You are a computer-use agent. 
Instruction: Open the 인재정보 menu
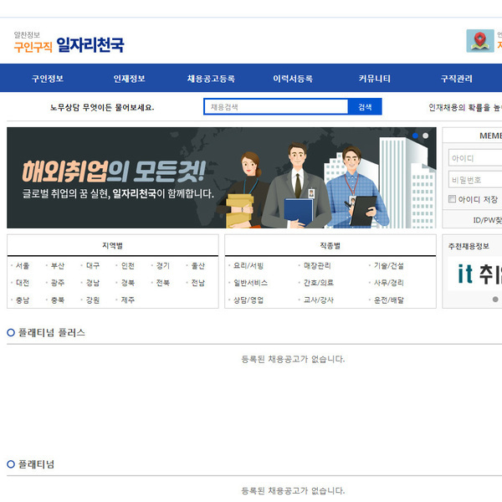(x=130, y=79)
